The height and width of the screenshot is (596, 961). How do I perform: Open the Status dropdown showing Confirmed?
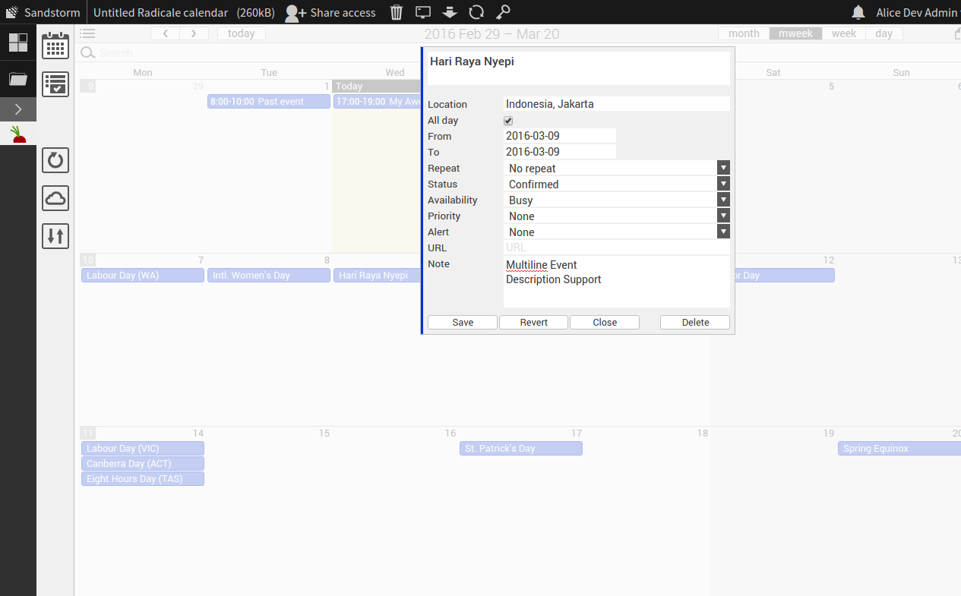coord(617,184)
